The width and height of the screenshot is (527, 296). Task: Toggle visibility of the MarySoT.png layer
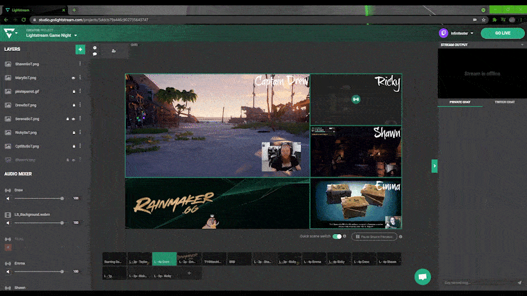(73, 78)
